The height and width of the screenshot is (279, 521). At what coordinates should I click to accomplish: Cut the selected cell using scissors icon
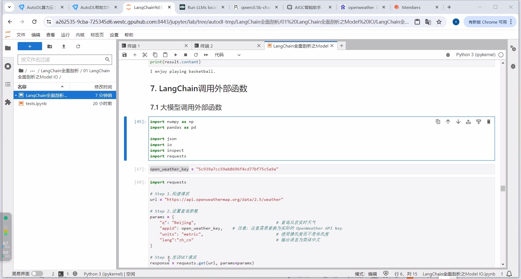click(145, 55)
